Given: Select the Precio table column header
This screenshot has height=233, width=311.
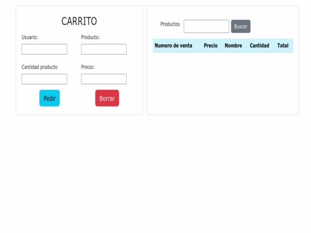Looking at the screenshot, I should pyautogui.click(x=211, y=45).
